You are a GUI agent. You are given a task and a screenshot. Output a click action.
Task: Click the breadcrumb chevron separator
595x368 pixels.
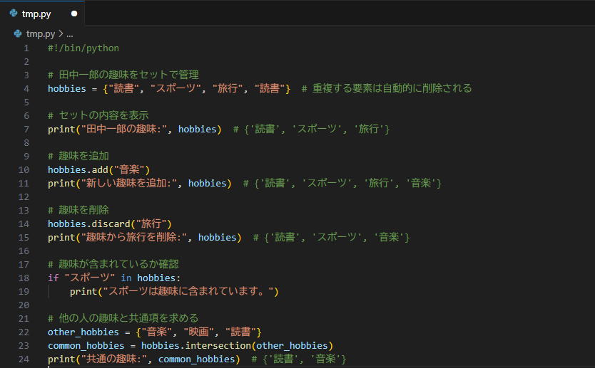pyautogui.click(x=61, y=33)
